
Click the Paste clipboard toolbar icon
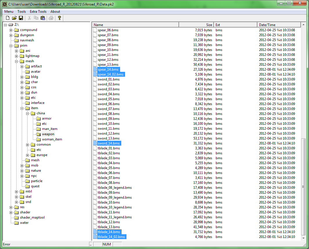tap(43, 18)
